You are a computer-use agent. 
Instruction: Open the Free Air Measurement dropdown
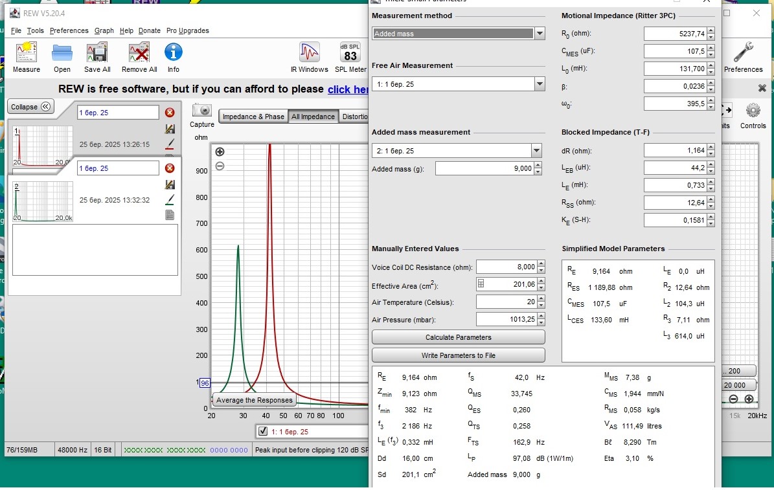point(540,84)
